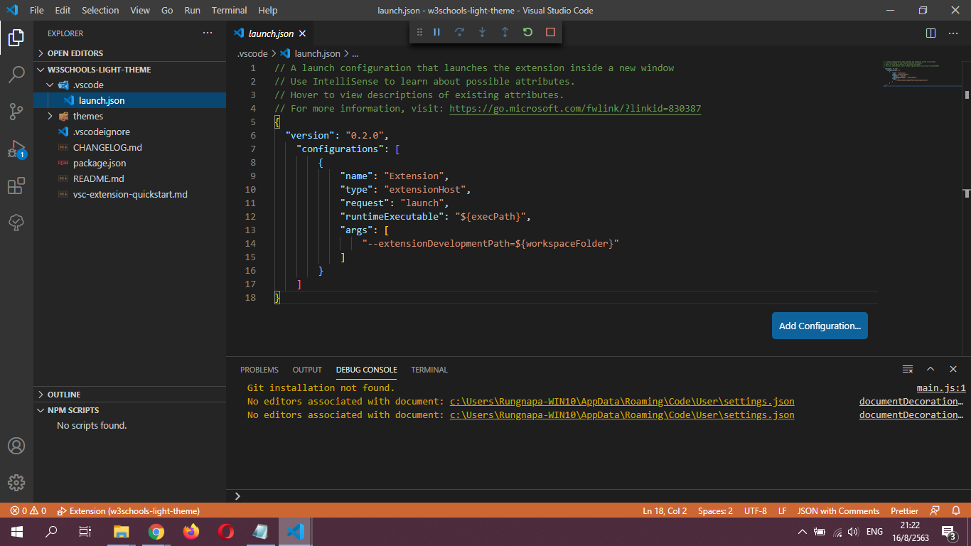Open the todo tree check icon view
The width and height of the screenshot is (971, 546).
tap(16, 223)
